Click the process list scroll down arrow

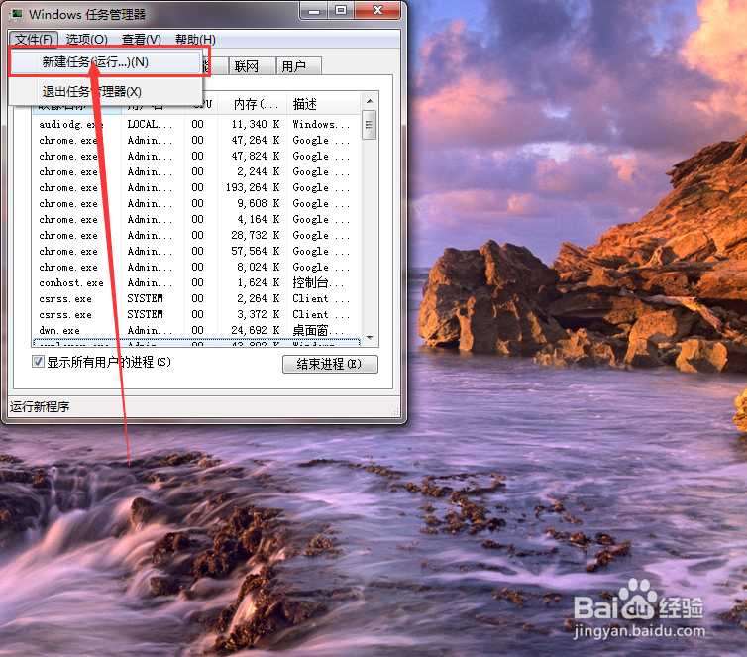(x=370, y=338)
